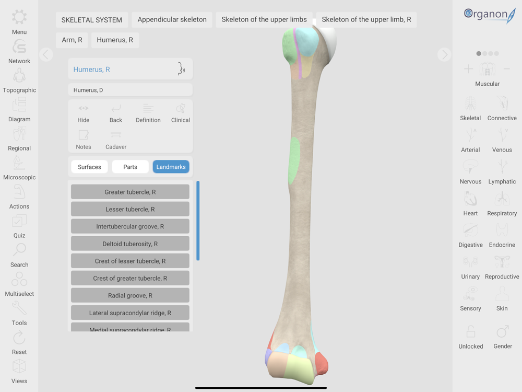522x392 pixels.
Task: Select Lesser tubercle, R landmark
Action: point(130,209)
